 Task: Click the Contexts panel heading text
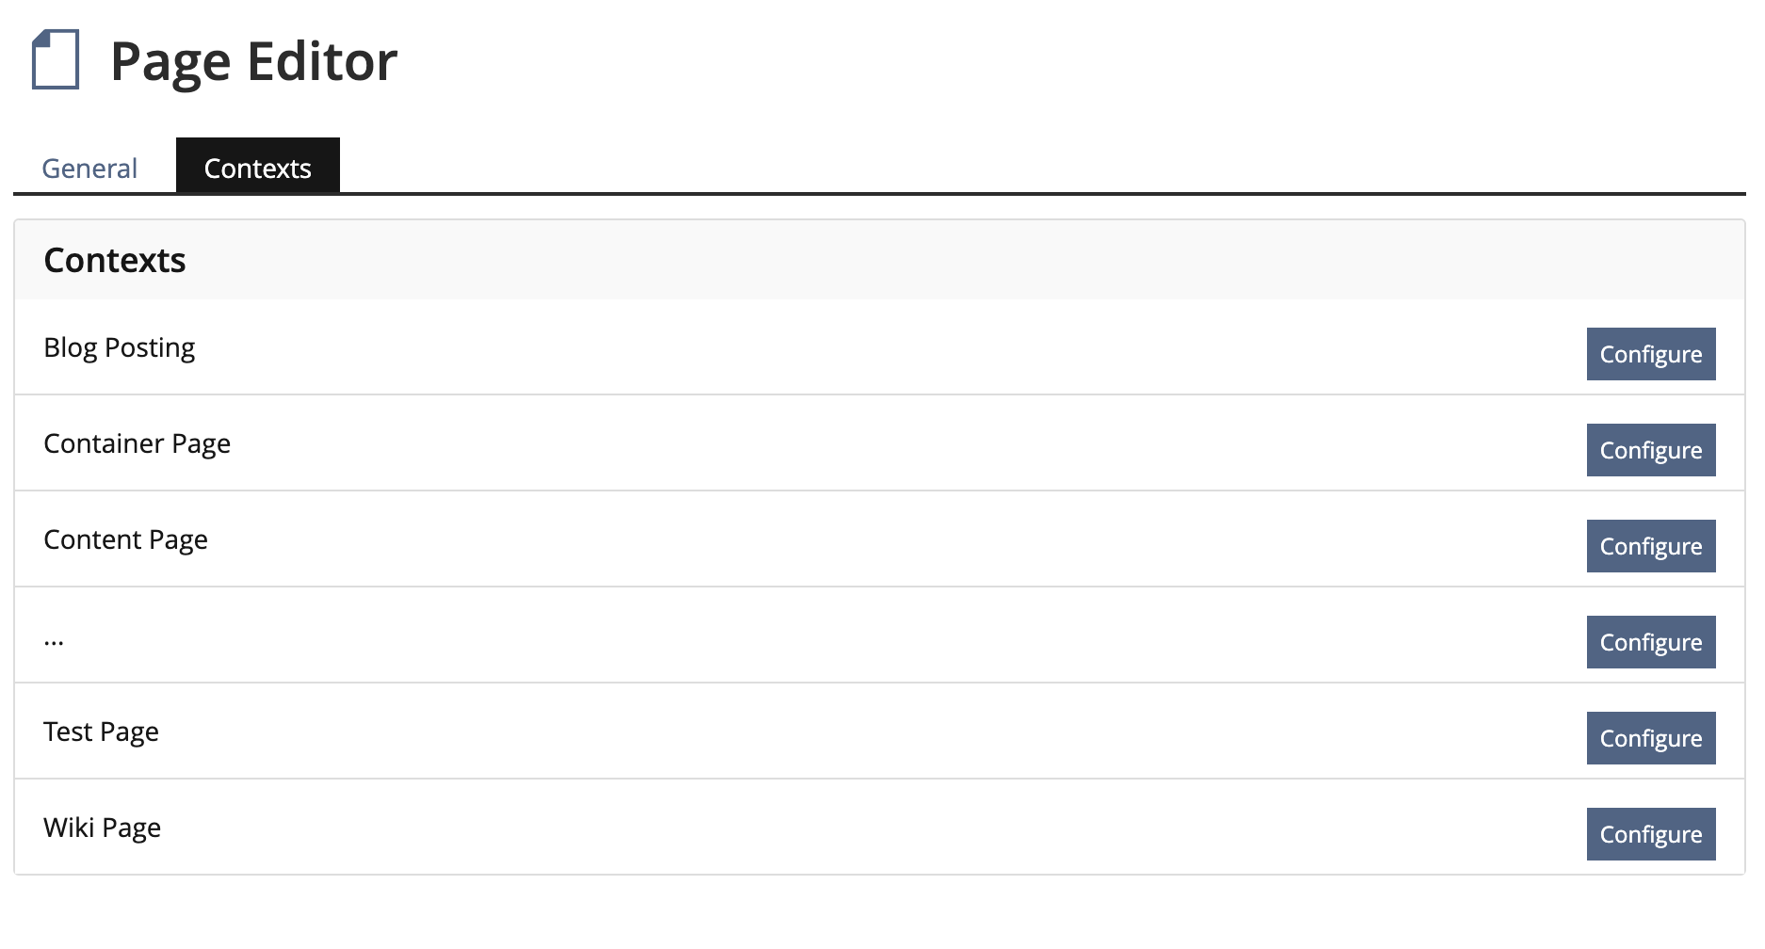[x=115, y=261]
